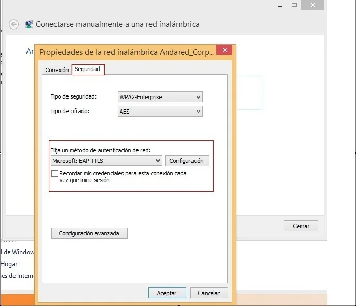Screen dimensions: 356x306
Task: Click the Cancelar button
Action: 209,293
